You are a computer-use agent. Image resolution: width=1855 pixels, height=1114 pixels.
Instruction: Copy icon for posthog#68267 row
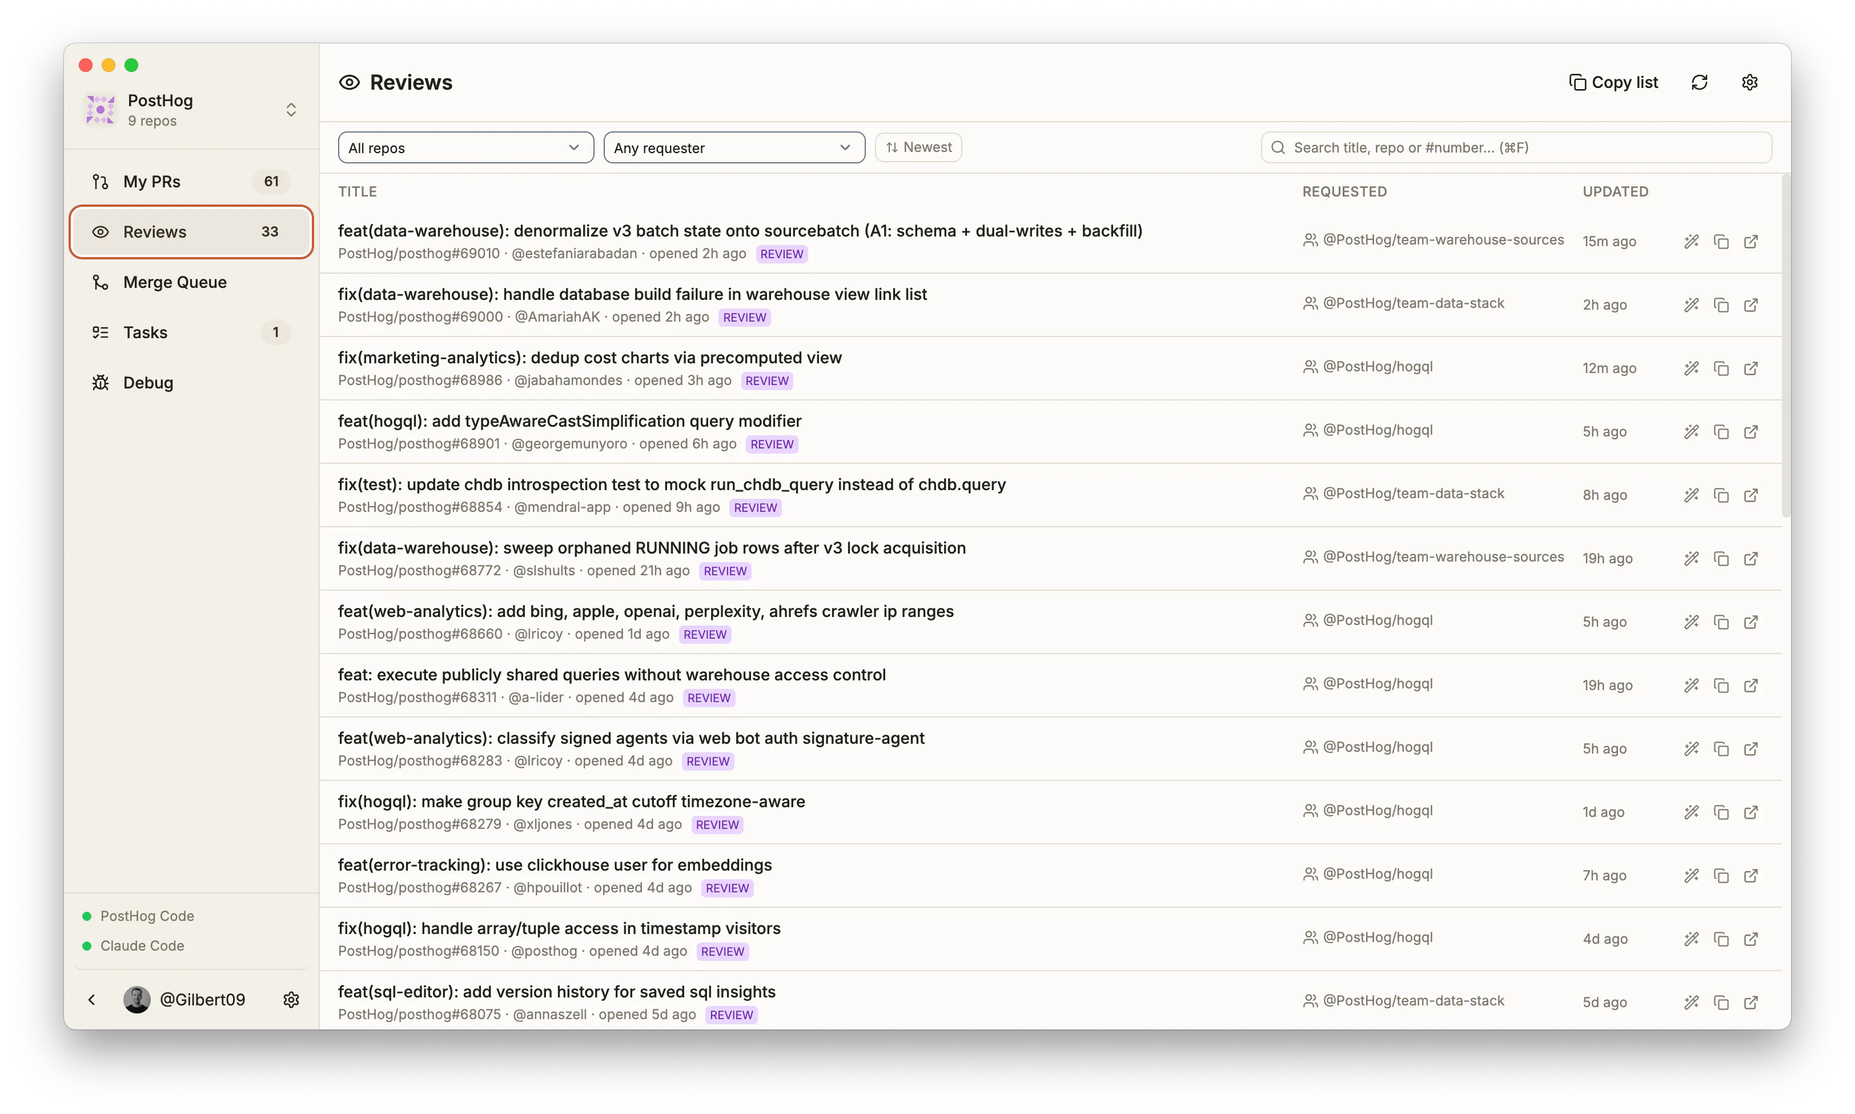pyautogui.click(x=1721, y=876)
